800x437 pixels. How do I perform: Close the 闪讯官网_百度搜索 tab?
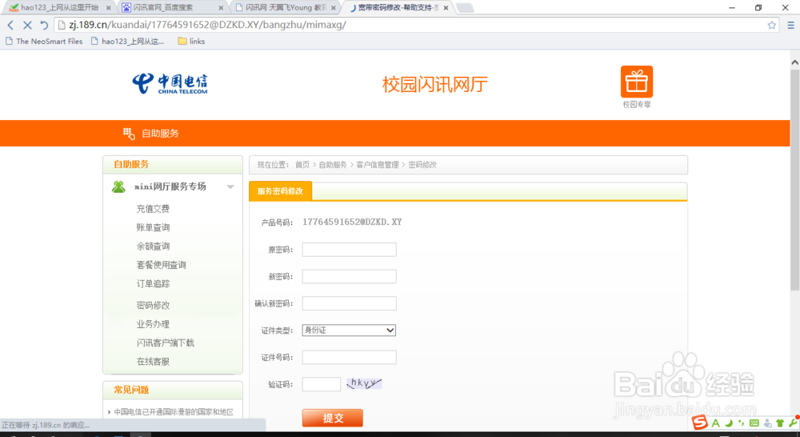click(x=221, y=8)
